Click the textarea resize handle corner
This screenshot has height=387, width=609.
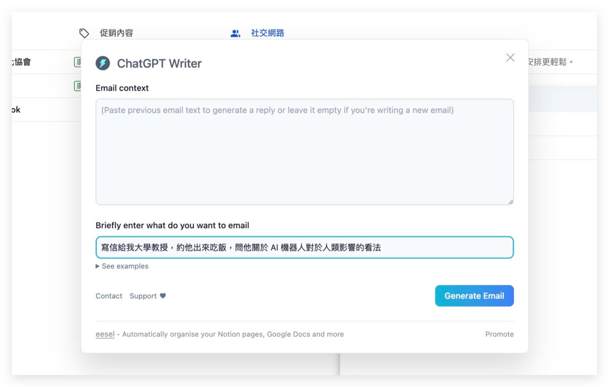tap(511, 202)
